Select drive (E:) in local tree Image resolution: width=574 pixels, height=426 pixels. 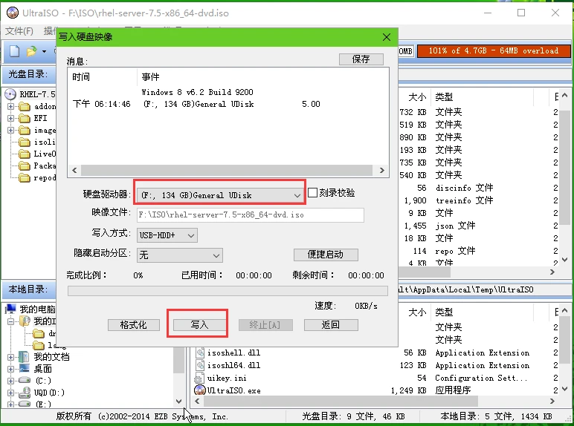click(35, 404)
